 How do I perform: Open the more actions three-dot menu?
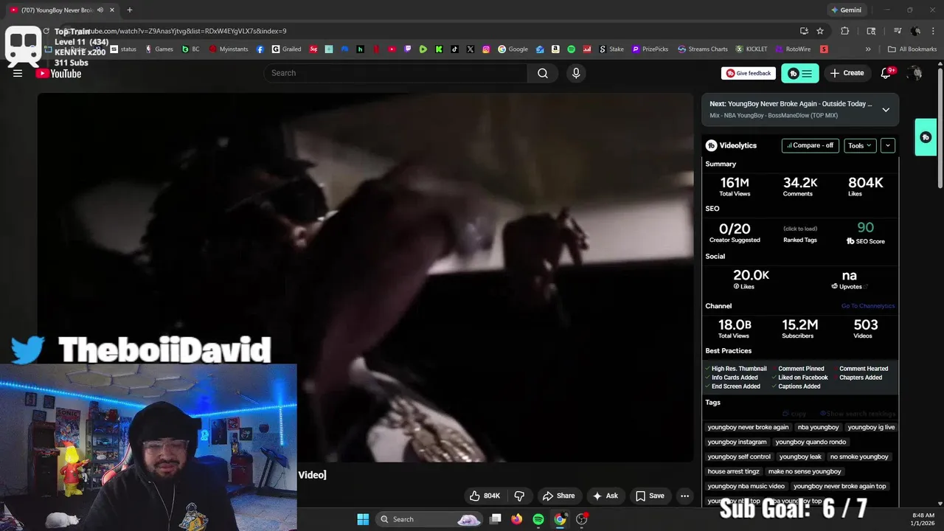[684, 496]
